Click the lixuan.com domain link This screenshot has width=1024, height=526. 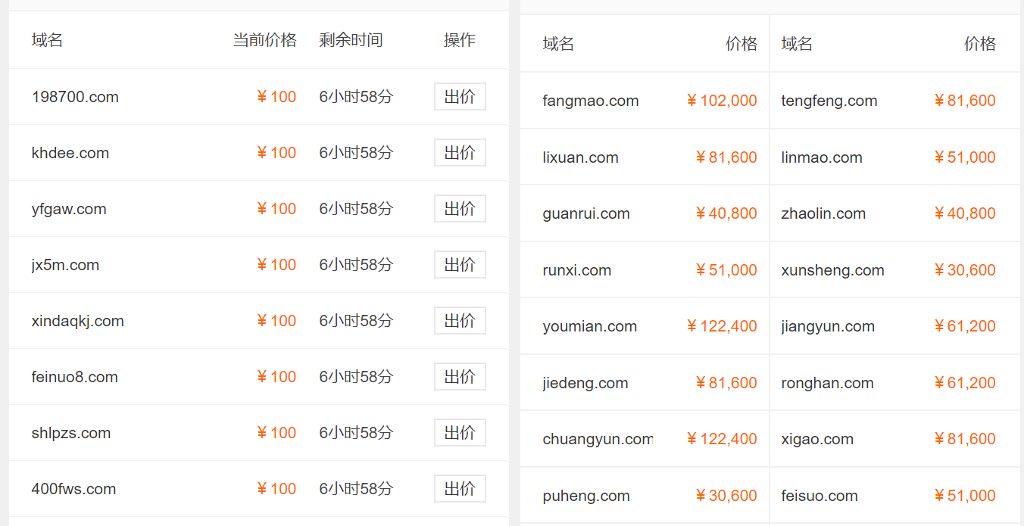(580, 157)
